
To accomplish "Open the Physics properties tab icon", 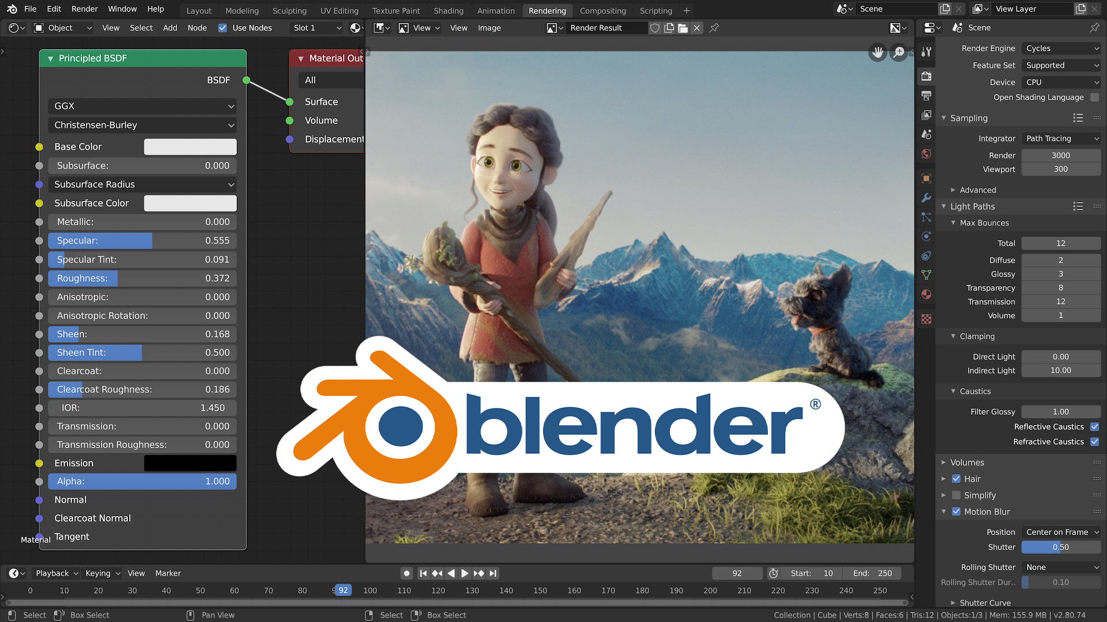I will (927, 236).
